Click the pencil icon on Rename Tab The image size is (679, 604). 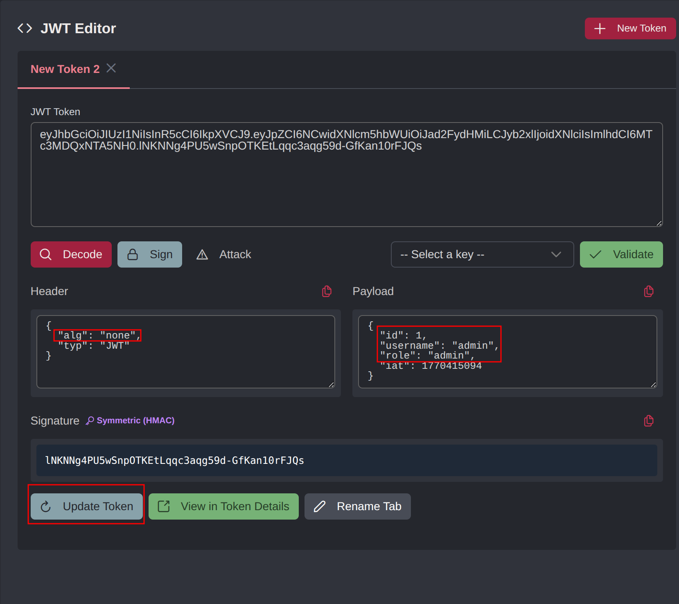[x=320, y=506]
